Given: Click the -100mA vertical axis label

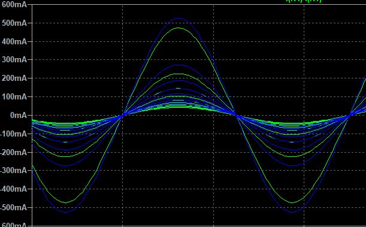Looking at the screenshot, I should pyautogui.click(x=13, y=134).
